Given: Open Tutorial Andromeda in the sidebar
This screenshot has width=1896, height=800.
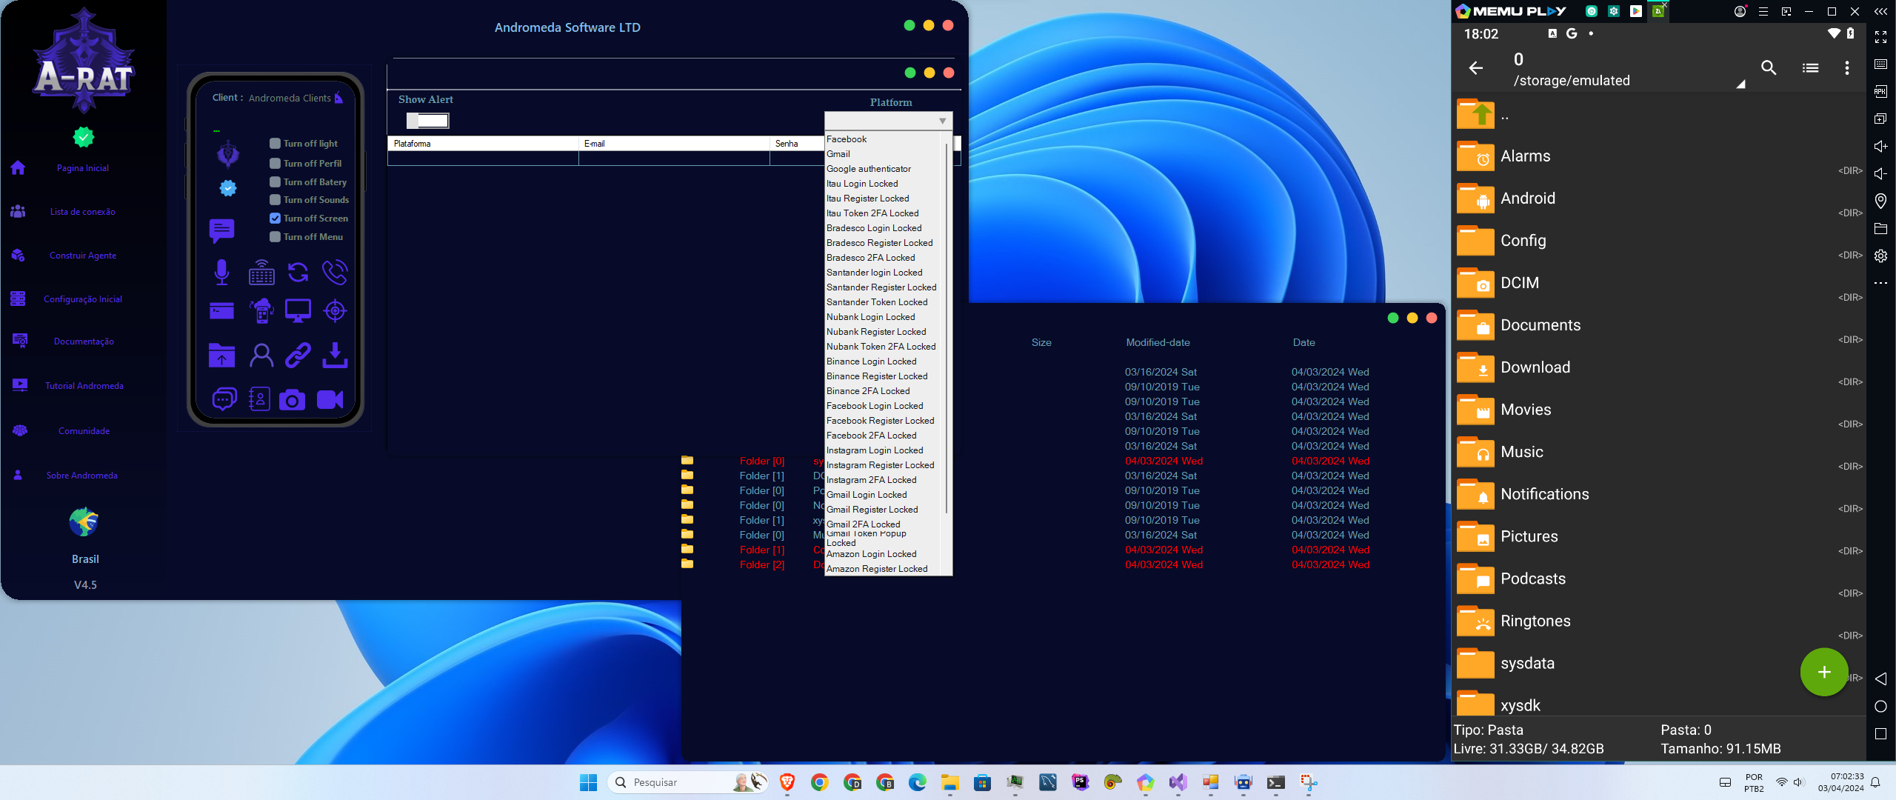Looking at the screenshot, I should (x=84, y=386).
